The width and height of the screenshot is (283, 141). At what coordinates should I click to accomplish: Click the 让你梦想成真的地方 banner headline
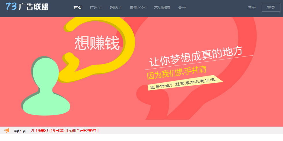tap(195, 57)
